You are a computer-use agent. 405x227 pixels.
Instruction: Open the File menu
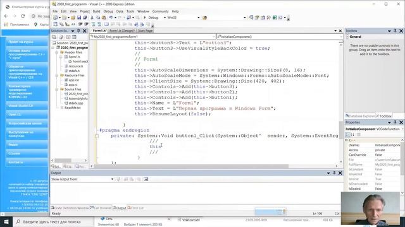tap(55, 11)
